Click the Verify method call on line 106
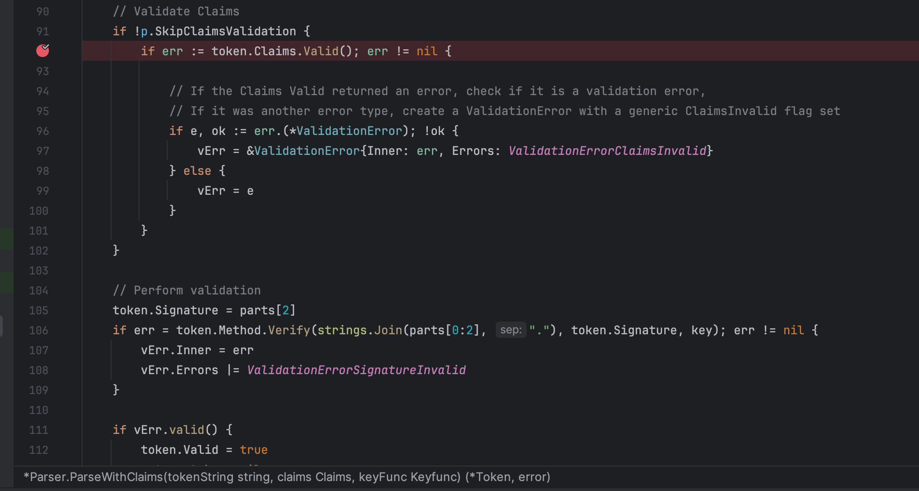The width and height of the screenshot is (919, 491). click(289, 330)
